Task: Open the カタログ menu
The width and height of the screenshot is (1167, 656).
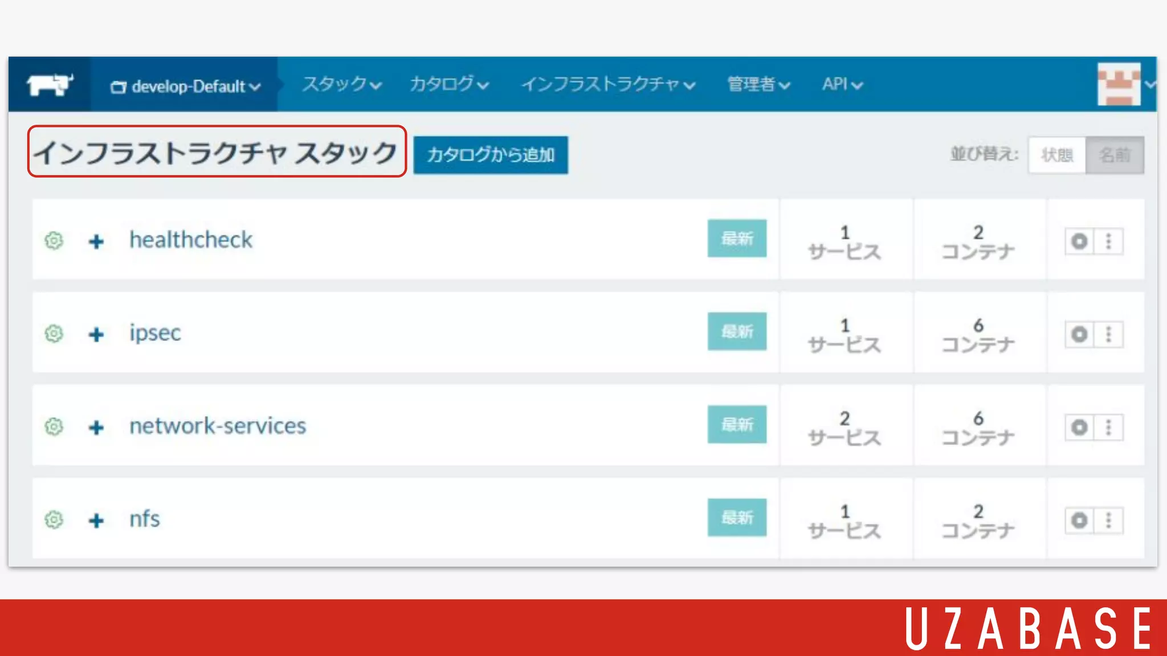Action: [449, 84]
